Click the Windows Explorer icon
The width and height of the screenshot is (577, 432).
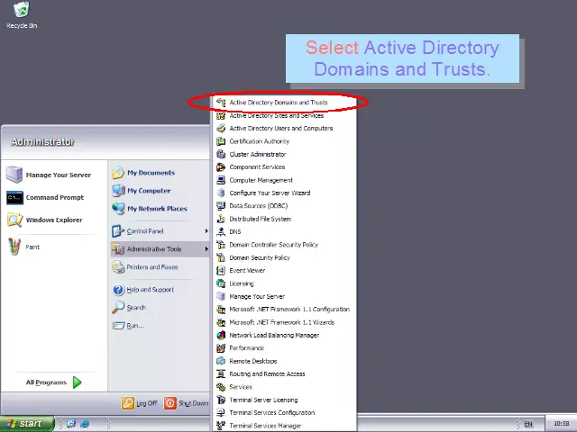pos(14,220)
